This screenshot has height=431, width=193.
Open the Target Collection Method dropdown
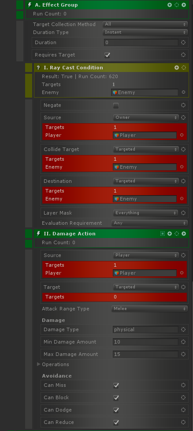(x=145, y=24)
